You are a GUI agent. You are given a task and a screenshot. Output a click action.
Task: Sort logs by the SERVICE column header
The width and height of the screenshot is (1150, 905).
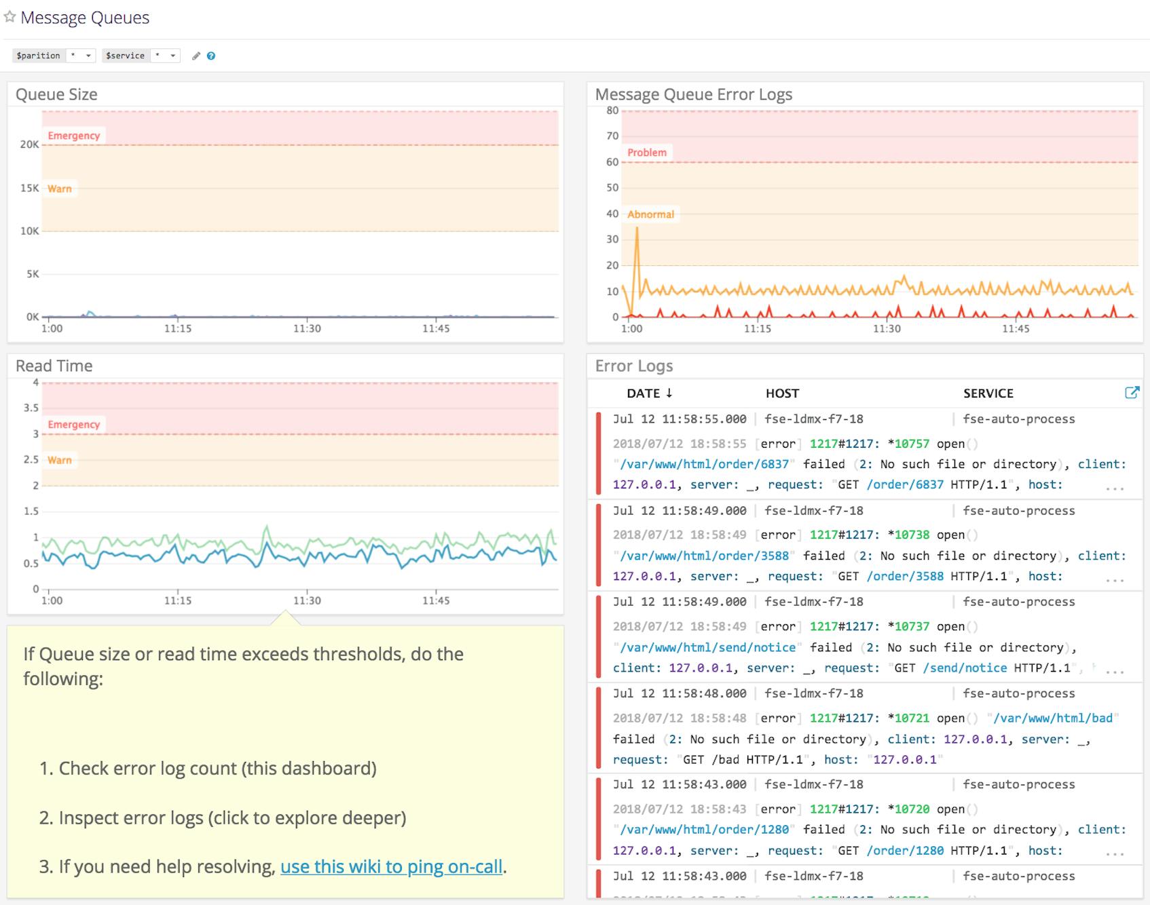pyautogui.click(x=988, y=393)
